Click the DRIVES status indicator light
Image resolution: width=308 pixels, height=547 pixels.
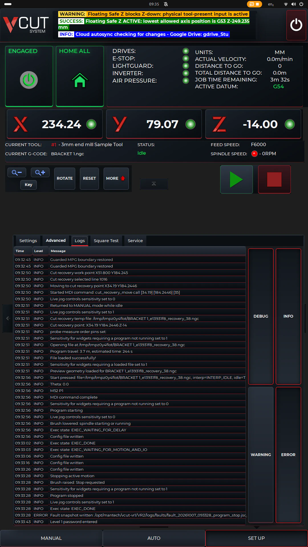tap(186, 51)
